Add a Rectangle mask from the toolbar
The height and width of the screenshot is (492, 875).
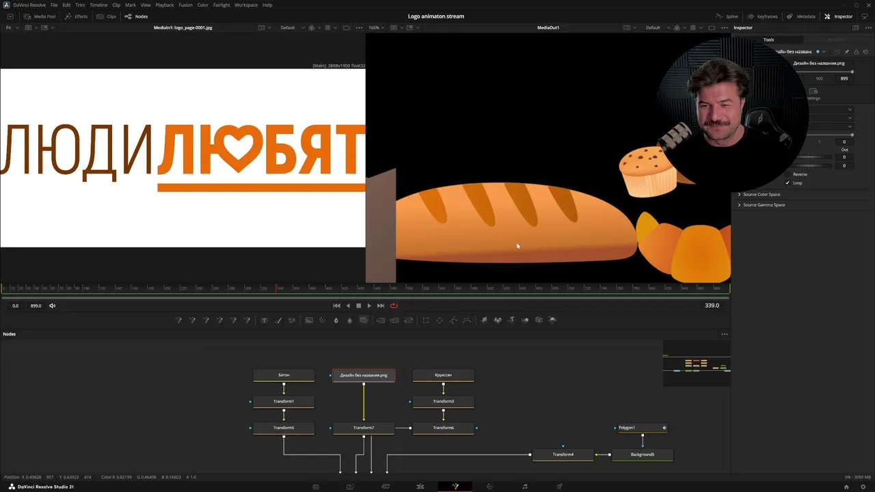[426, 320]
